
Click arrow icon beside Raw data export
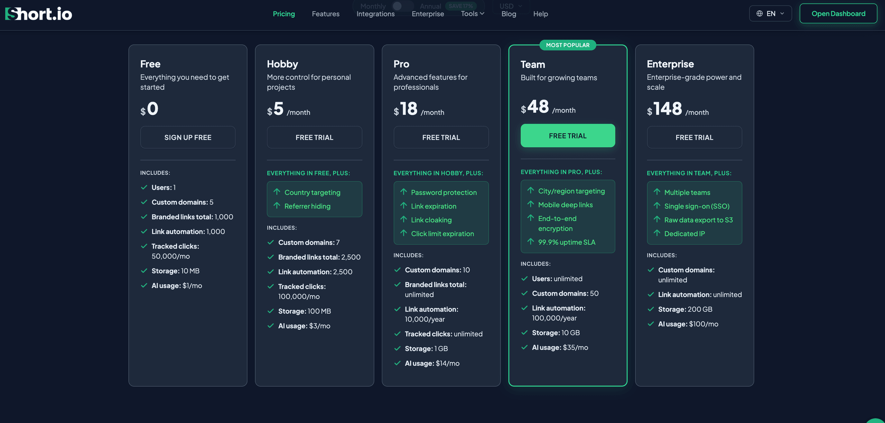point(657,219)
